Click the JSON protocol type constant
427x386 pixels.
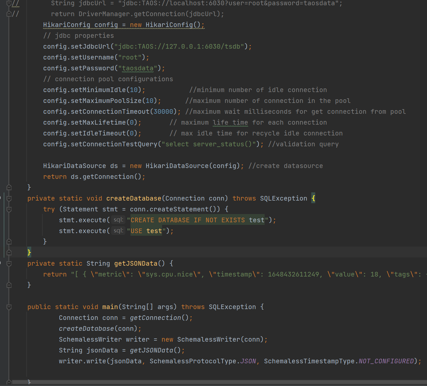tap(248, 361)
